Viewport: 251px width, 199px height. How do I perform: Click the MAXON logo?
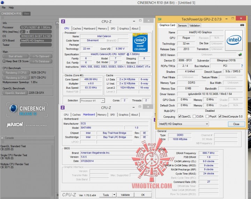(x=15, y=125)
